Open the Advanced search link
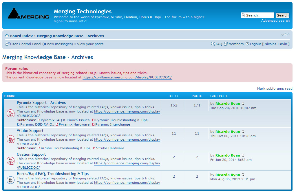 [x=275, y=21]
